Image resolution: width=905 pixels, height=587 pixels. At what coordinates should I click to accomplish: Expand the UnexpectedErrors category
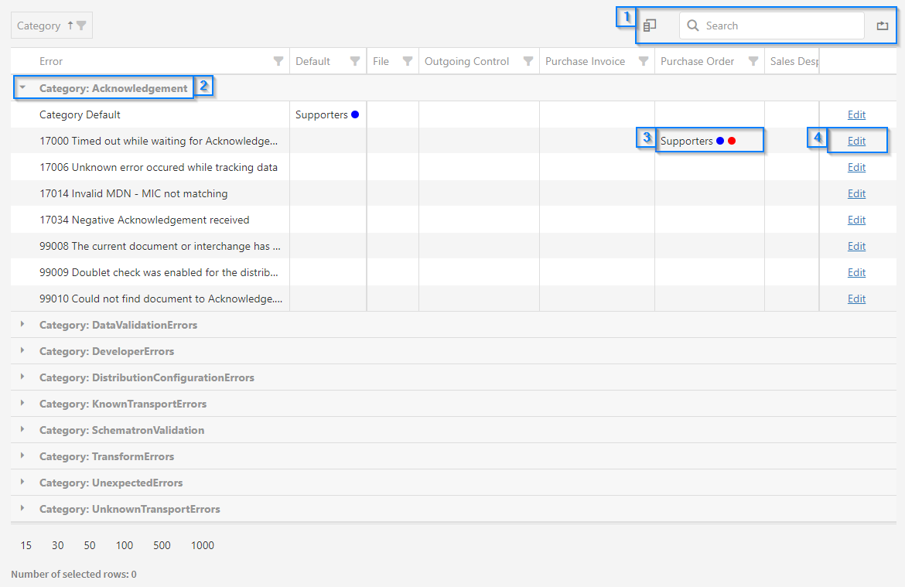coord(22,483)
